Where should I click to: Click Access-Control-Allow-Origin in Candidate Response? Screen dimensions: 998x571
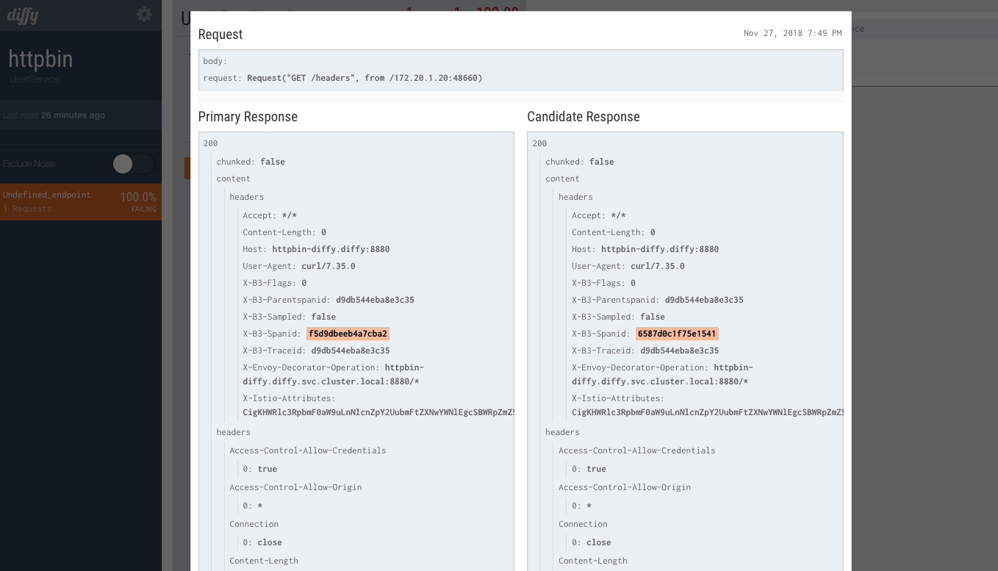pos(625,487)
